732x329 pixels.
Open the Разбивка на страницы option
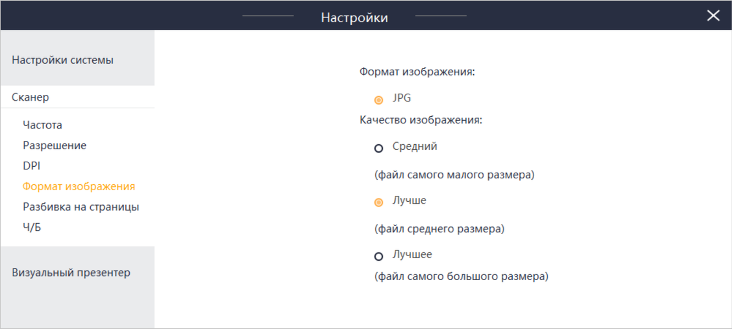click(81, 207)
